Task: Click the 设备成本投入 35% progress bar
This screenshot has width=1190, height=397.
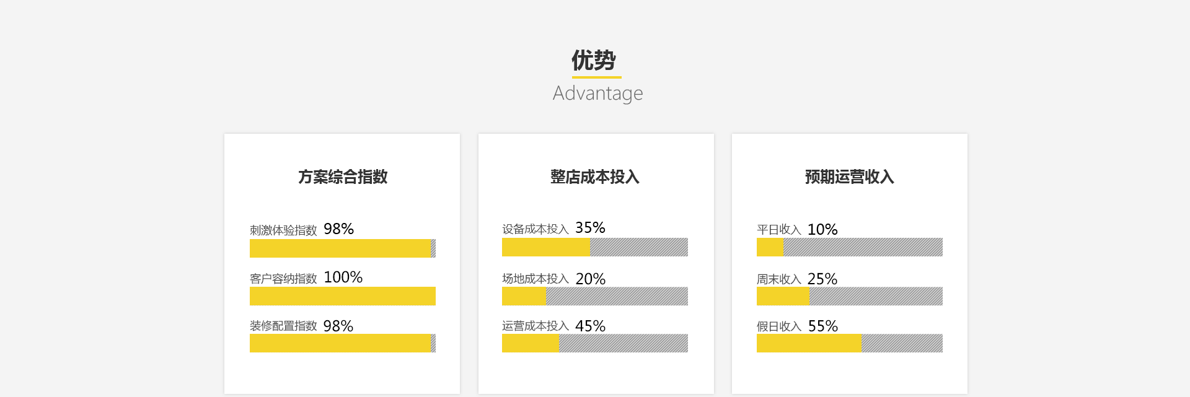Action: 595,247
